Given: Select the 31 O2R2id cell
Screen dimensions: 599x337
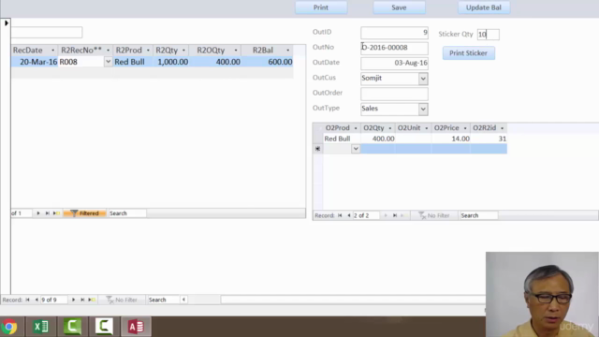Looking at the screenshot, I should point(489,139).
